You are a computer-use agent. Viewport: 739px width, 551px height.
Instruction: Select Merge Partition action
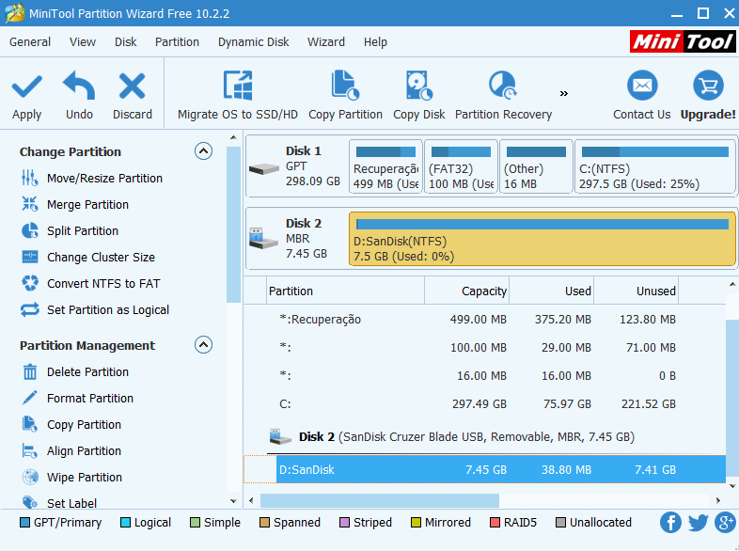click(75, 205)
